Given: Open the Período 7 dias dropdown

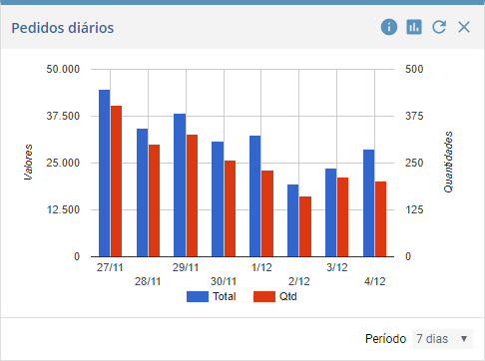Looking at the screenshot, I should [442, 339].
